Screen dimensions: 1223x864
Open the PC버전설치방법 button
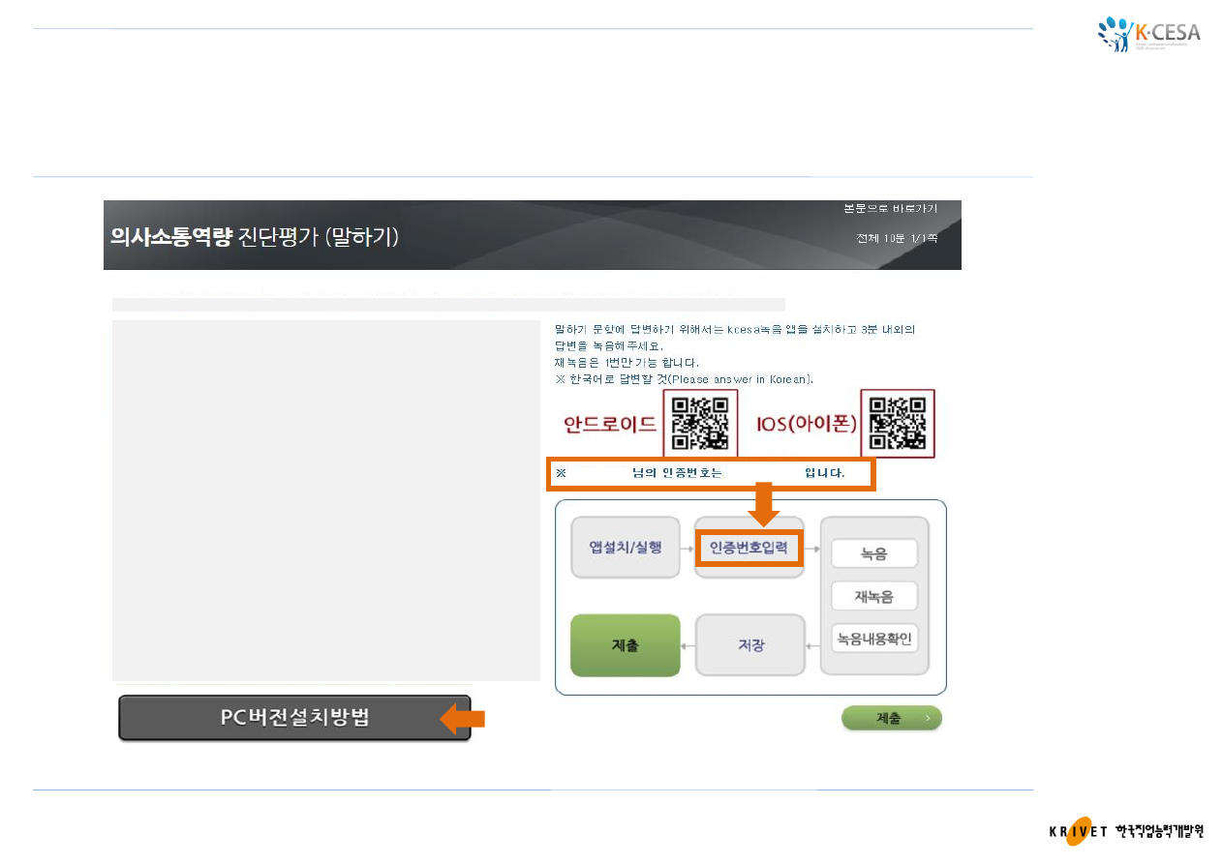click(294, 718)
